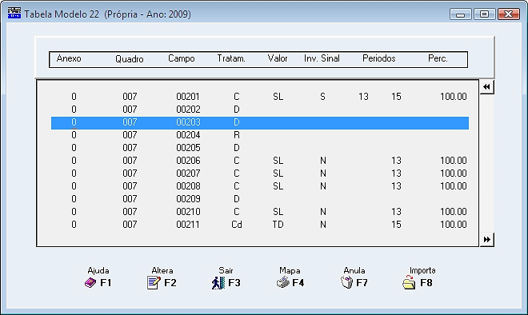
Task: Click the Sair F3 exit icon
Action: pyautogui.click(x=218, y=283)
